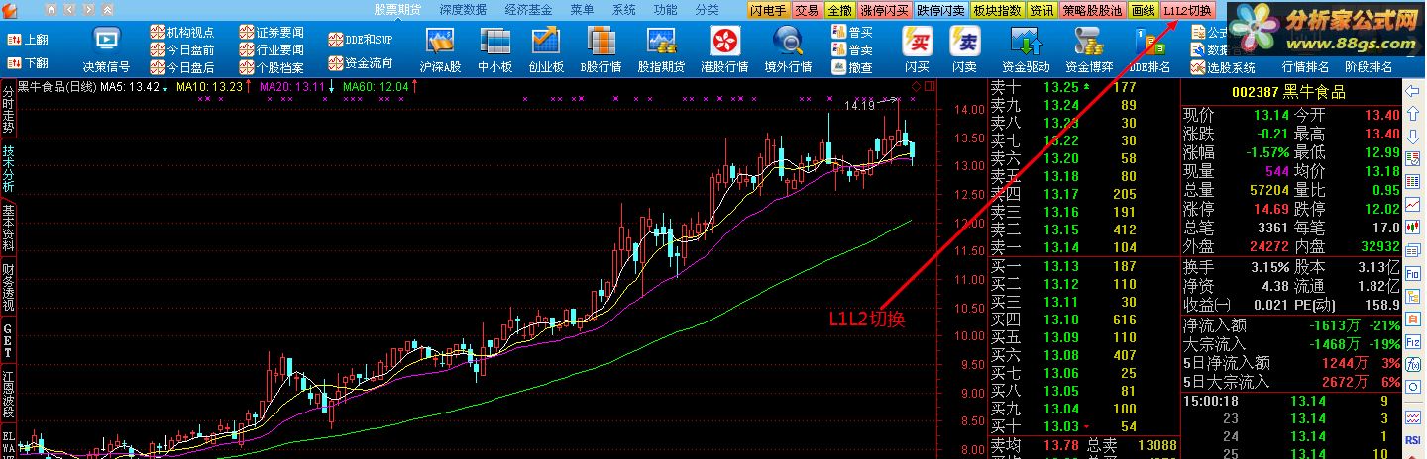Image resolution: width=1427 pixels, height=459 pixels.
Task: Switch to 分时走势 side tab
Action: 8,110
